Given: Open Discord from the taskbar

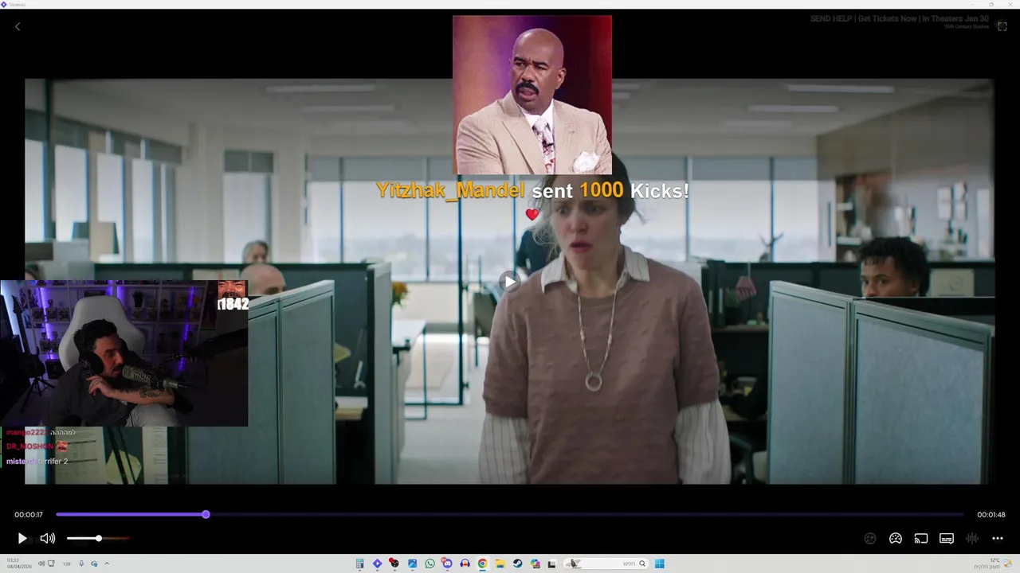Looking at the screenshot, I should coord(448,563).
